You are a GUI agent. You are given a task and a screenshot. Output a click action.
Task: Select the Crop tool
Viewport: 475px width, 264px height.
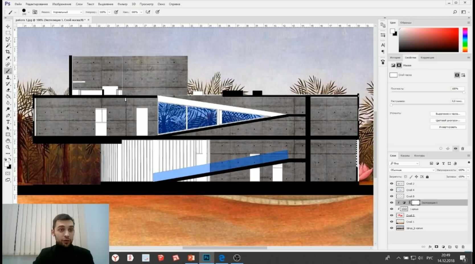[x=8, y=52]
